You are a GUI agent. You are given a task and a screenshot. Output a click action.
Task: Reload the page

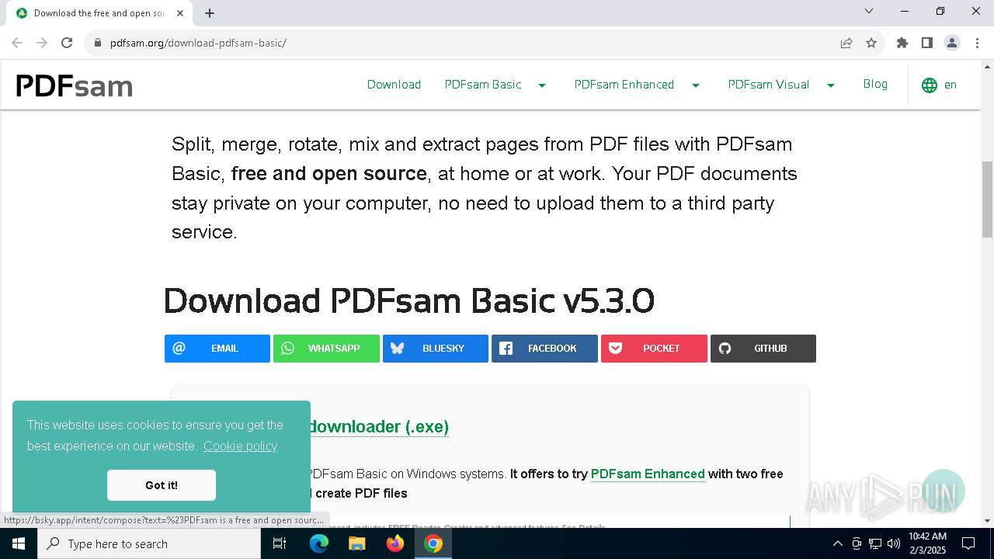pos(67,43)
